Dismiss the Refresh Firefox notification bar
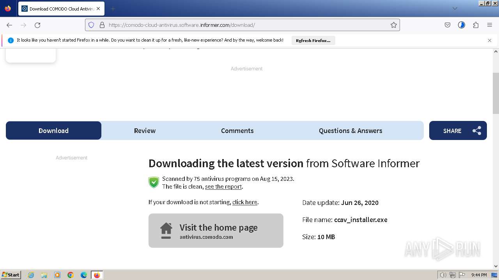Screen dimensions: 499x280 tap(490, 40)
